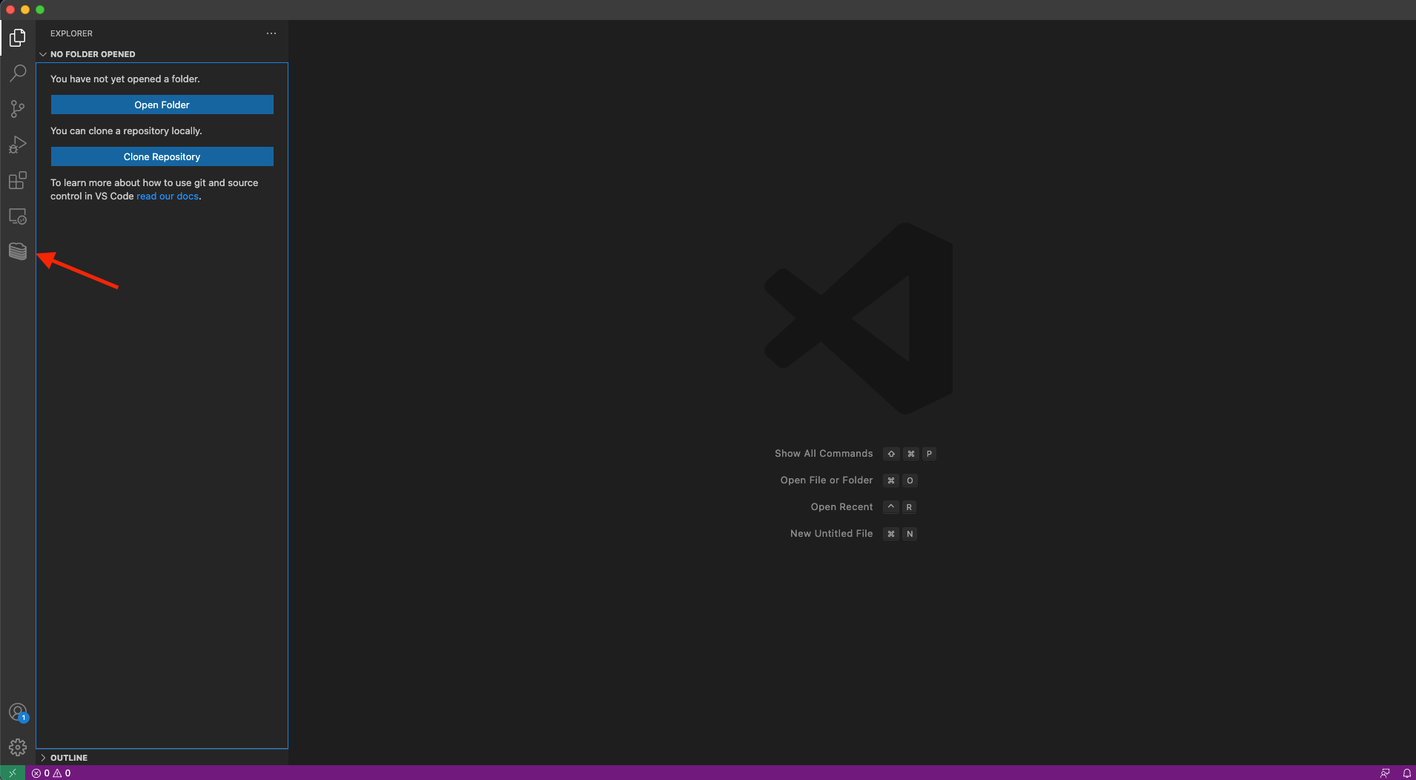Minimize the window with yellow button

pos(25,10)
